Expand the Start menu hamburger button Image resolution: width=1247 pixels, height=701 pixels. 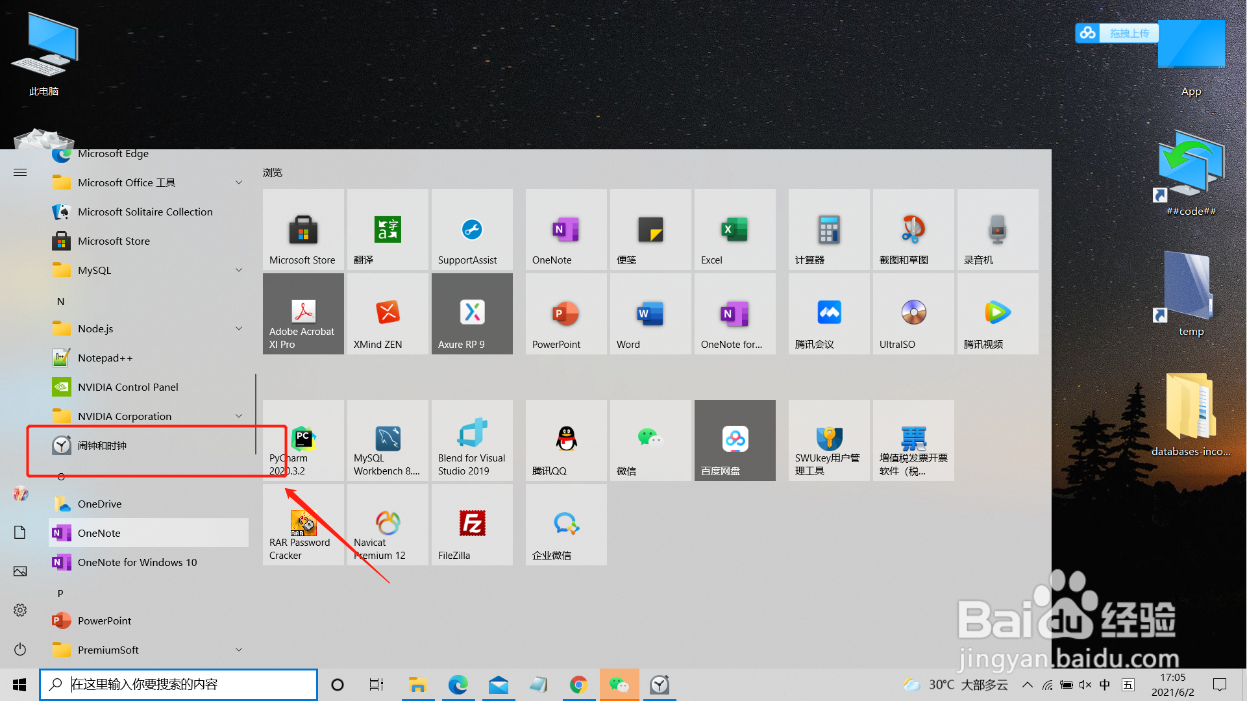[x=20, y=172]
